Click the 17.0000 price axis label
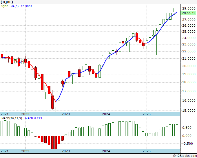This screenshot has height=158, width=197. (189, 91)
